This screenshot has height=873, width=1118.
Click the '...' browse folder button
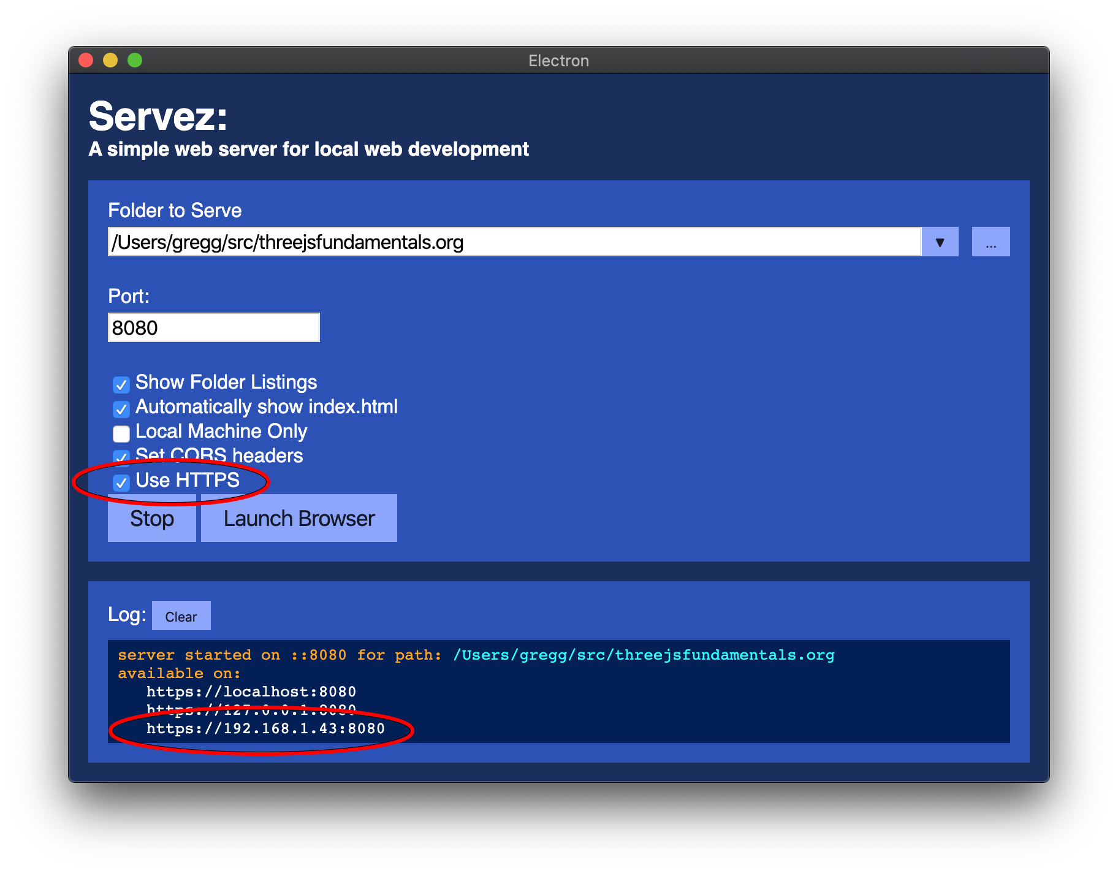point(991,242)
